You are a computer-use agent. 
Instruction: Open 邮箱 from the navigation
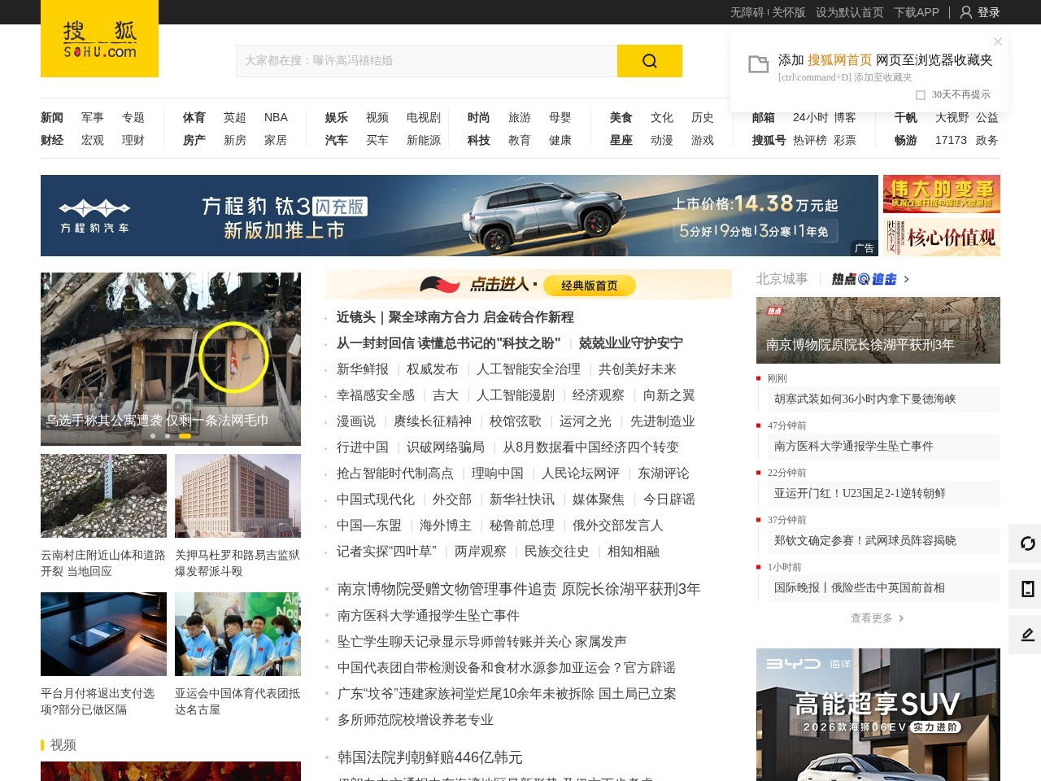764,117
